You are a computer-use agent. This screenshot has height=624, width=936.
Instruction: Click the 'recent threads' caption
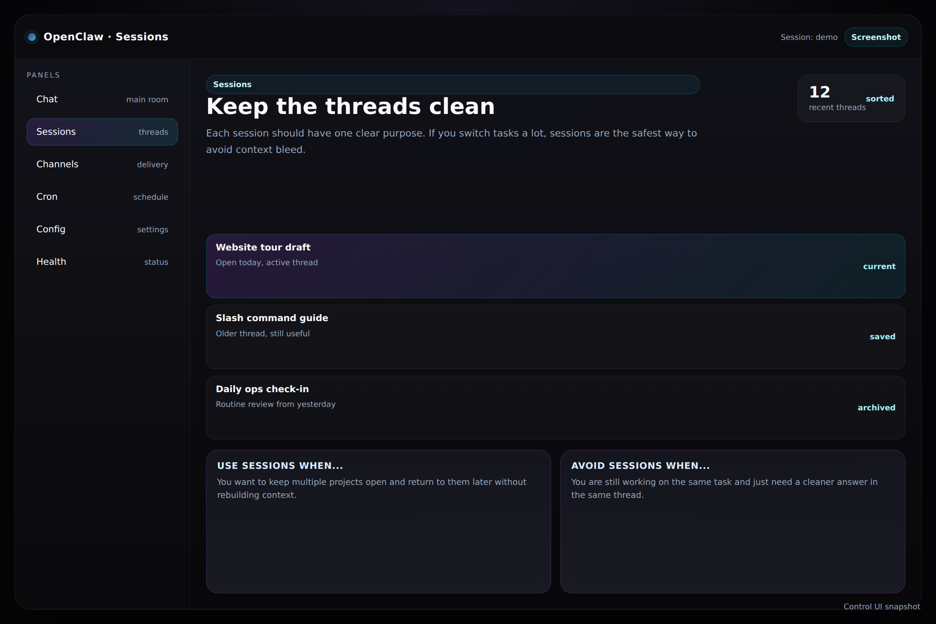pos(837,107)
